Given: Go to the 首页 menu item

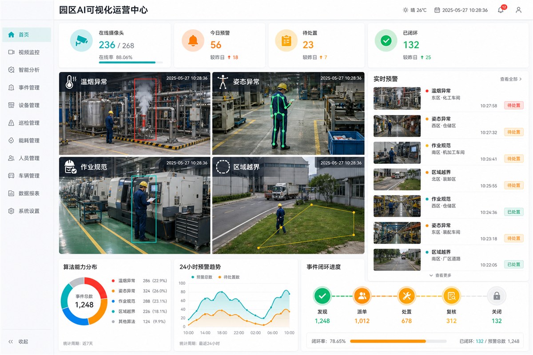Looking at the screenshot, I should (x=27, y=35).
